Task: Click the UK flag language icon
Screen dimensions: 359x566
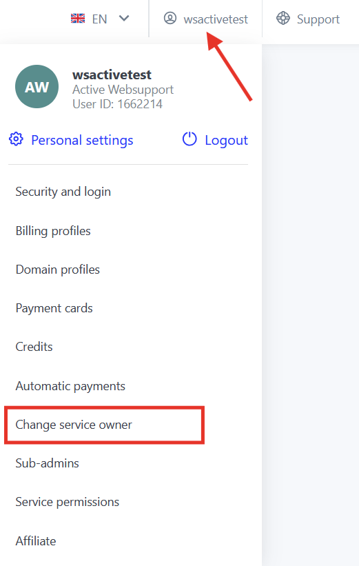Action: tap(78, 19)
